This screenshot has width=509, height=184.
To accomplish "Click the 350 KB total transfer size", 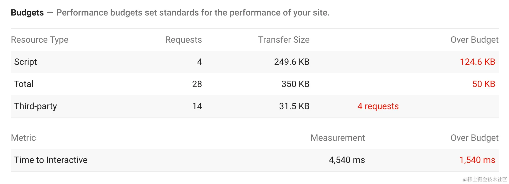I will [295, 84].
